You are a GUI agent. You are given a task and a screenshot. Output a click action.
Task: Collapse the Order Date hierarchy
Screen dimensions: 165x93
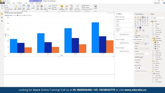pyautogui.click(x=151, y=38)
